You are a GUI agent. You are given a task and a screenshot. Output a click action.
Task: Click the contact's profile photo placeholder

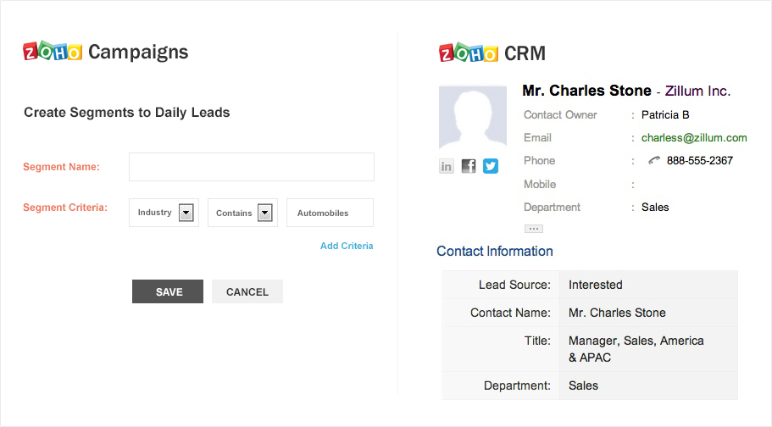(473, 117)
